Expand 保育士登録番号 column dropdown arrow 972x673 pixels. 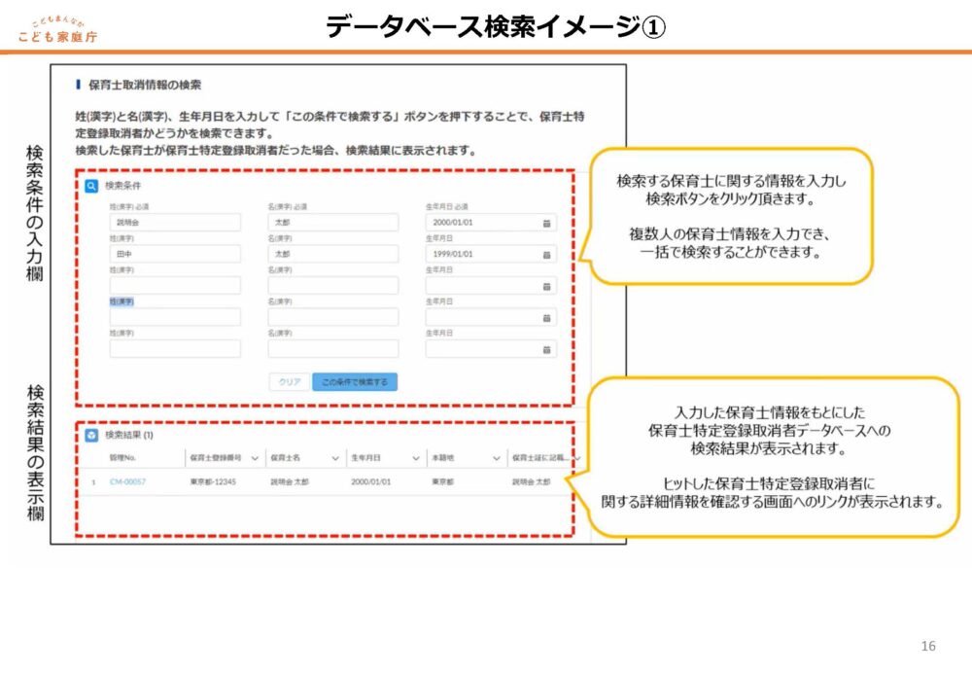pos(255,457)
